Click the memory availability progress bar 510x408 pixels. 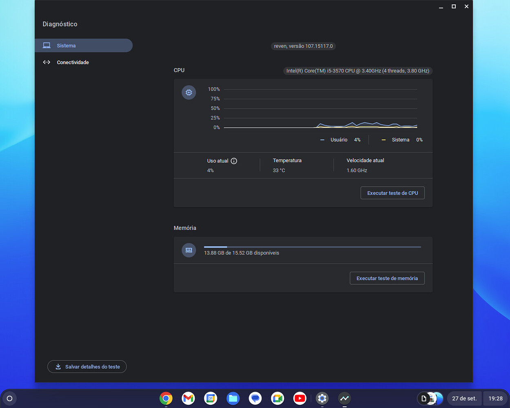click(x=312, y=247)
